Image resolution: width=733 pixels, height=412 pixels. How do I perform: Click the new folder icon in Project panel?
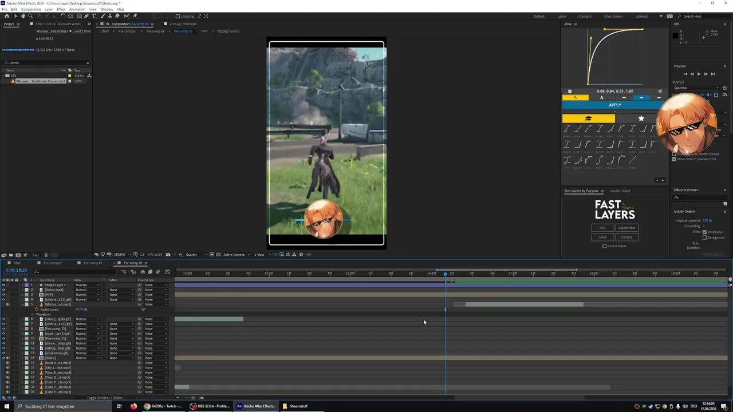pos(11,255)
